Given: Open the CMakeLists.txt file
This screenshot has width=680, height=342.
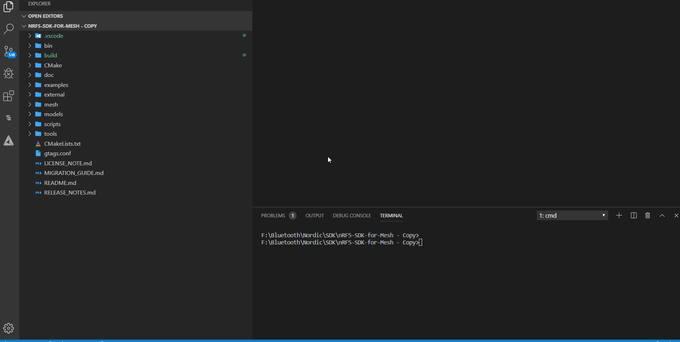Looking at the screenshot, I should [x=62, y=144].
